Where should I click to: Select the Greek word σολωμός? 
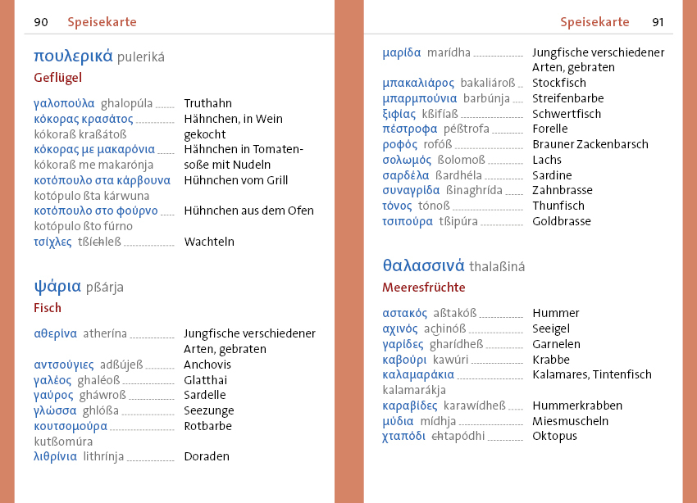407,160
